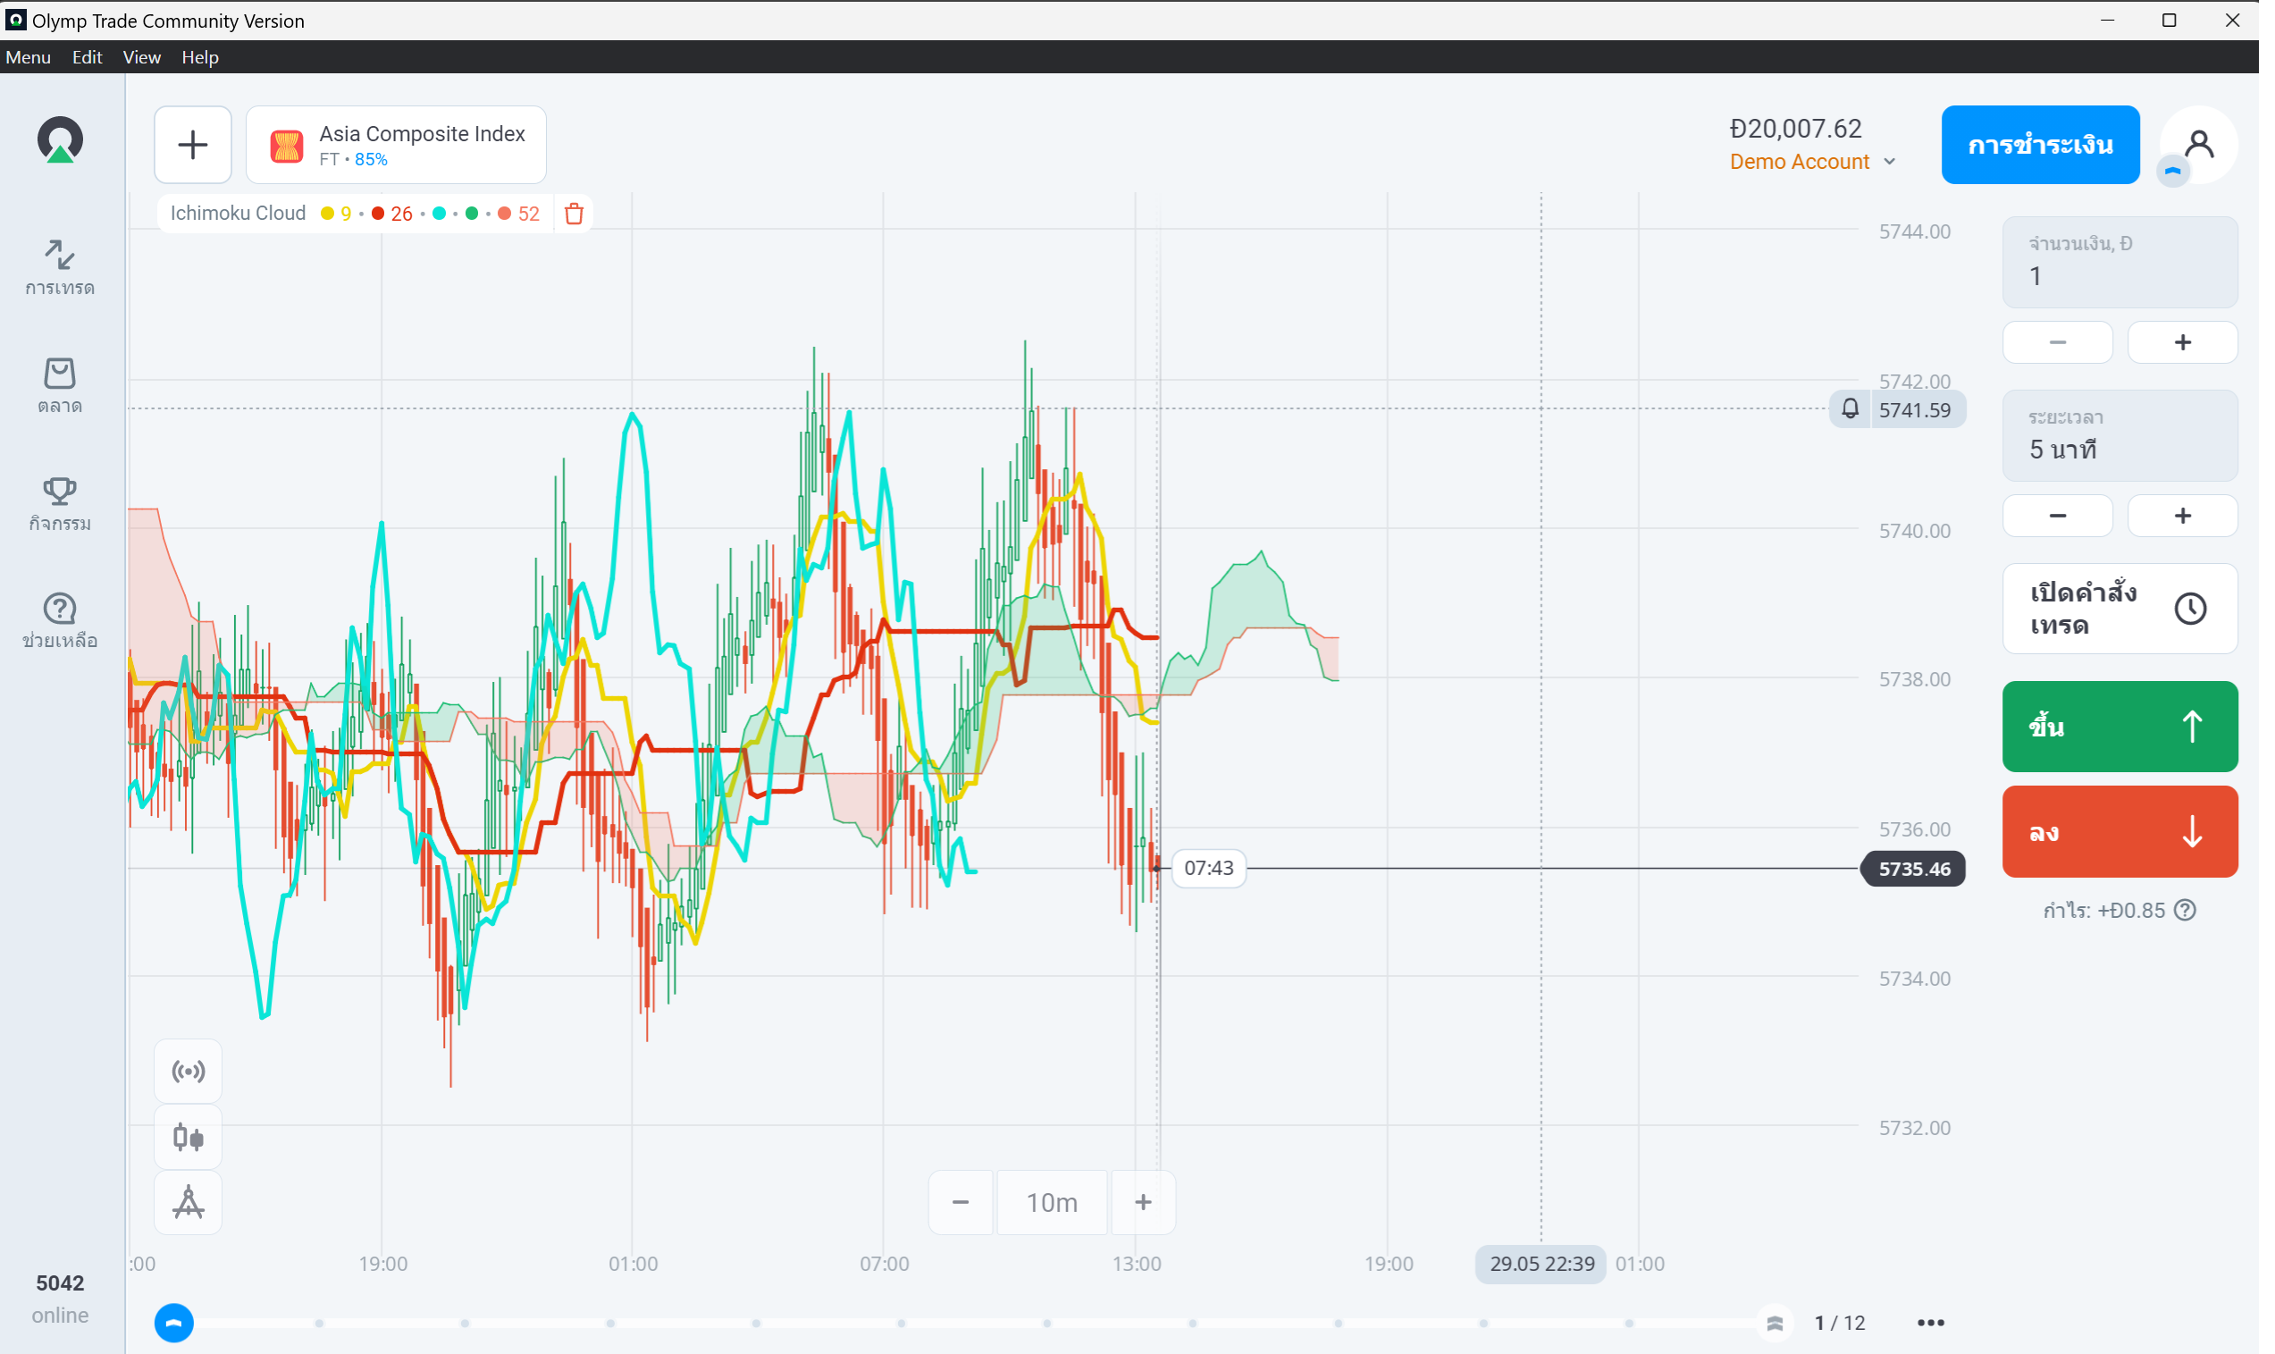Click the 5042 online counter
Image resolution: width=2275 pixels, height=1354 pixels.
coord(60,1299)
